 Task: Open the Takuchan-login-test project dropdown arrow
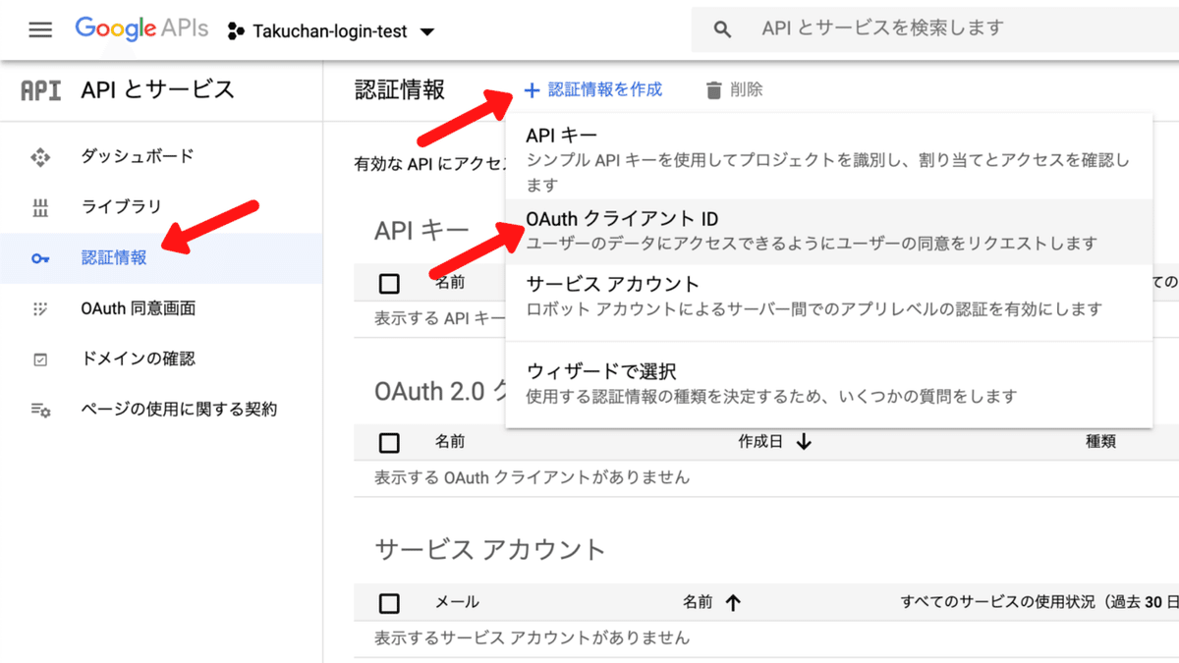point(426,32)
